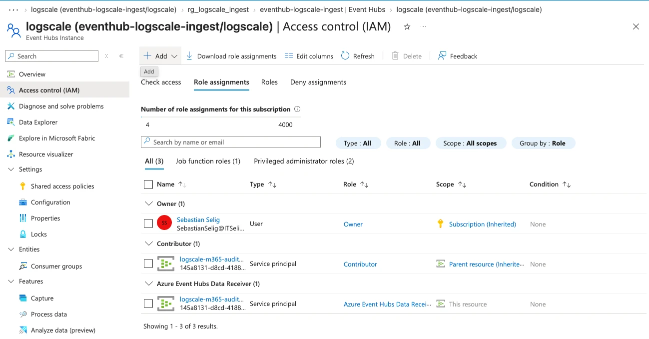Viewport: 649px width, 339px height.
Task: Open Shared access policies key icon
Action: pos(22,186)
